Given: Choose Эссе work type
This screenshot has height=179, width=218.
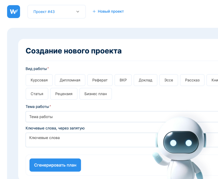Looking at the screenshot, I should coord(169,80).
